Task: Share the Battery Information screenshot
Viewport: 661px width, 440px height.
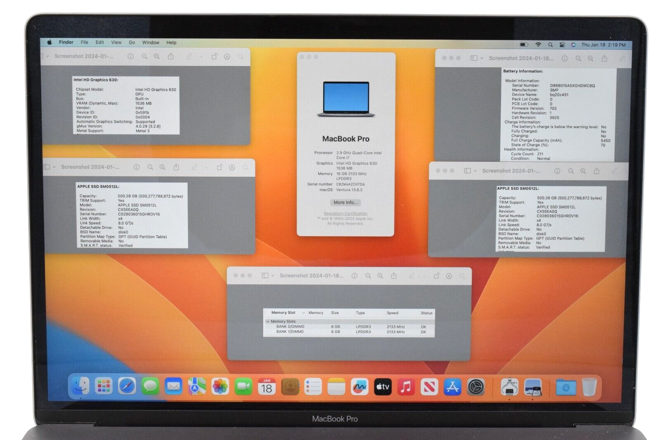Action: click(604, 58)
